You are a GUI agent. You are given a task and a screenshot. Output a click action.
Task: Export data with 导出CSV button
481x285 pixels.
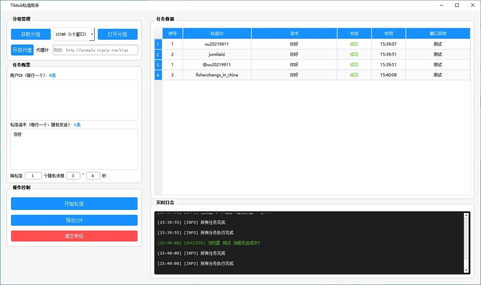click(74, 220)
